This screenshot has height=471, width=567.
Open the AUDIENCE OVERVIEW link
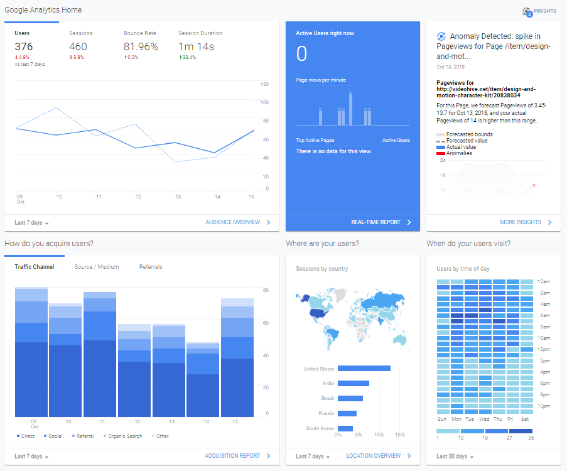[x=233, y=222]
